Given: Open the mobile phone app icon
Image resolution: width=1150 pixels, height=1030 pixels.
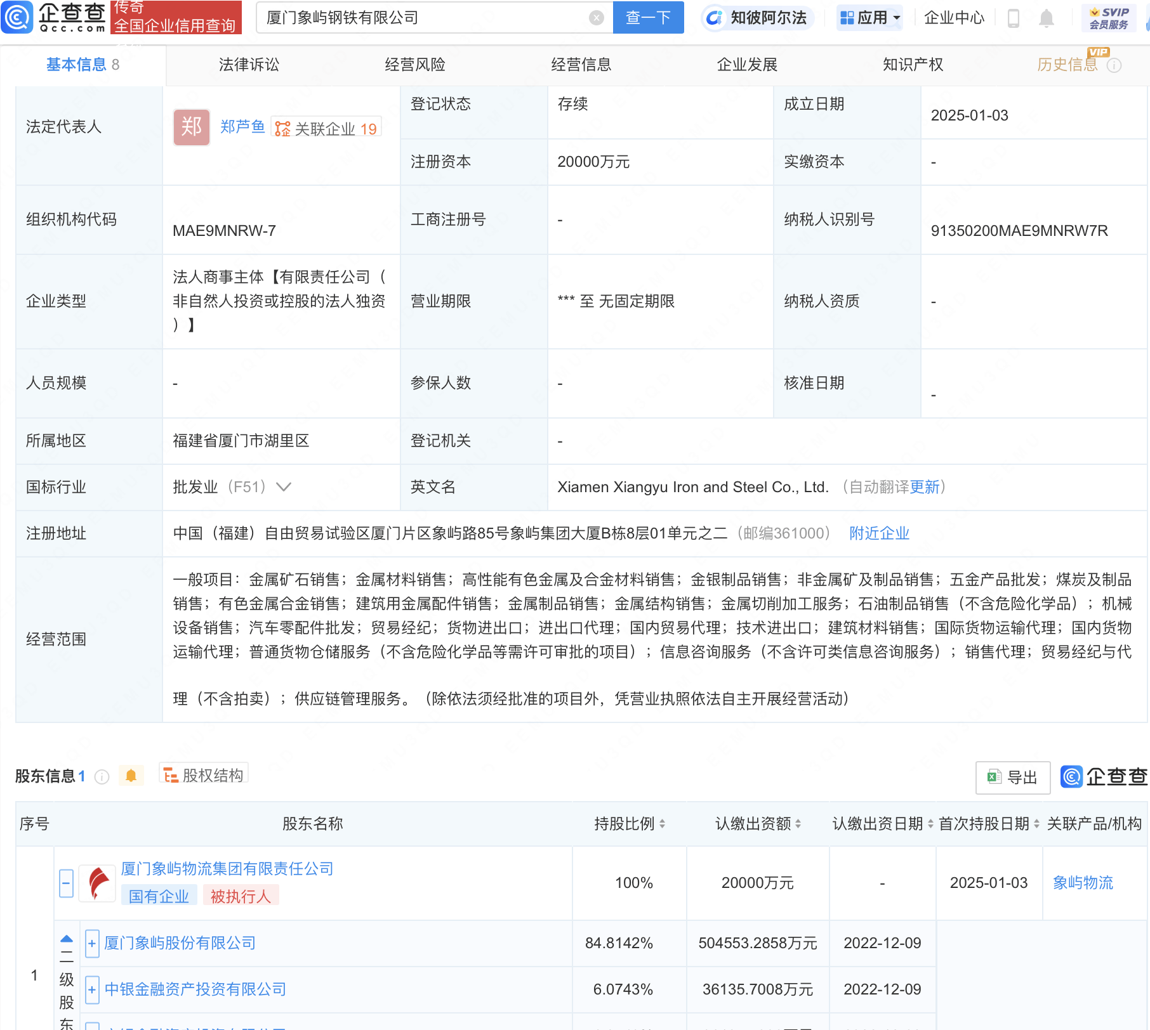Looking at the screenshot, I should click(x=1014, y=18).
